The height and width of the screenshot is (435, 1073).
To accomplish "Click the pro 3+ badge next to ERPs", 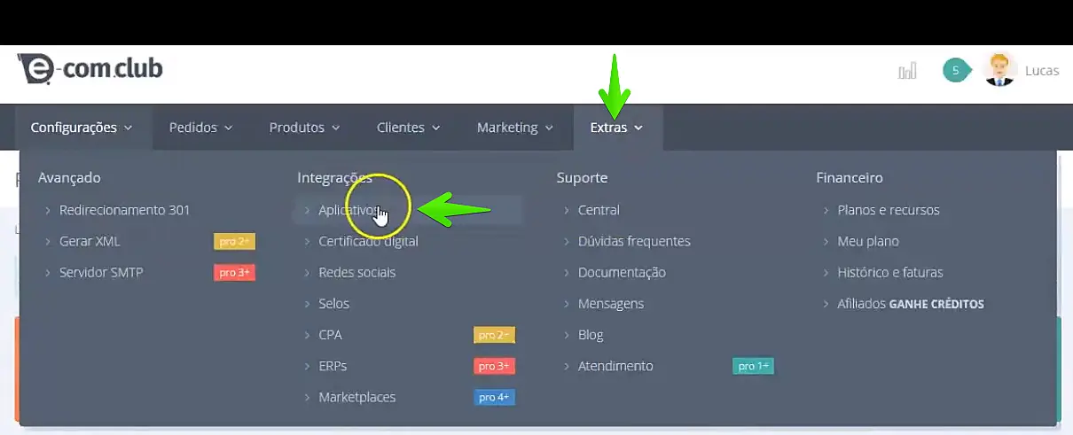I will tap(494, 366).
